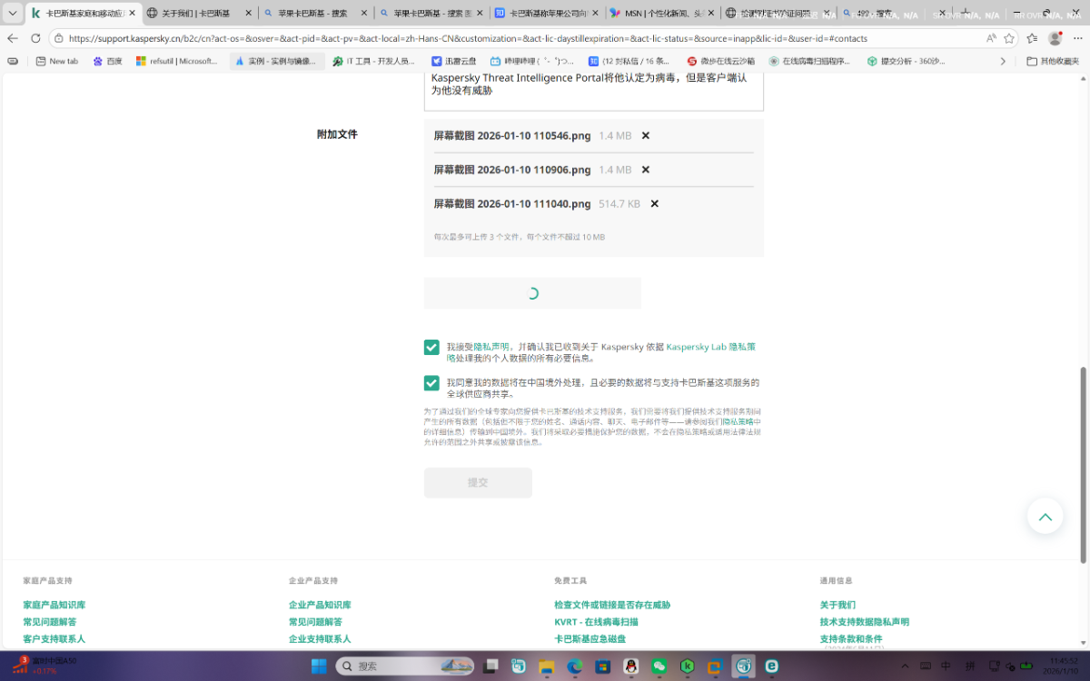The height and width of the screenshot is (681, 1090).
Task: Click the 514.7 KB file size text
Action: click(x=619, y=203)
